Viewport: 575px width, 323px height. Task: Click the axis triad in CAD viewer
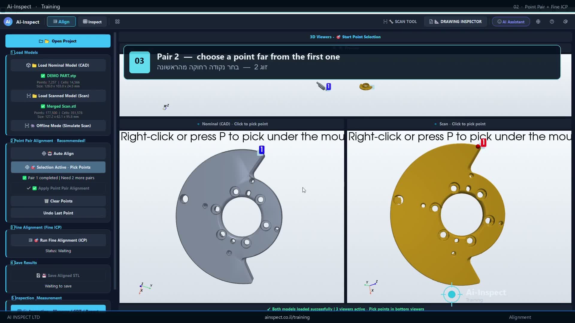[145, 288]
